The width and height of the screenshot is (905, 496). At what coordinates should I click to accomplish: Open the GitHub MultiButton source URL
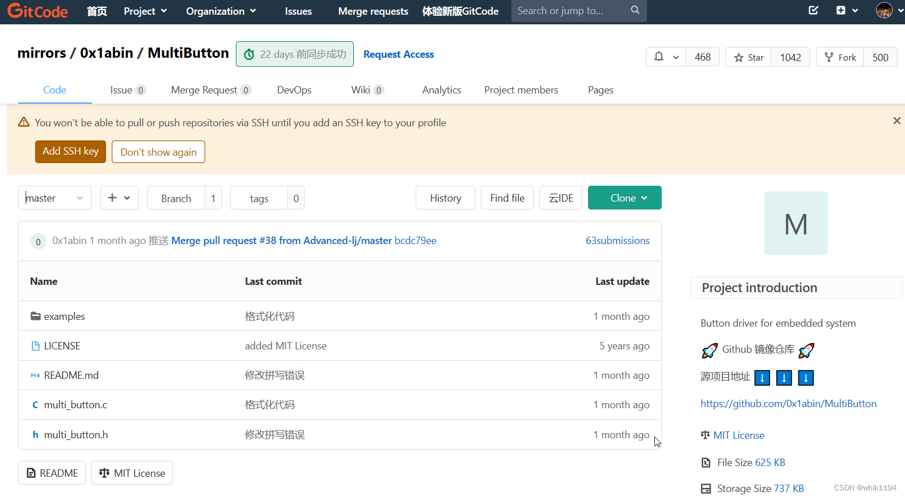coord(788,404)
